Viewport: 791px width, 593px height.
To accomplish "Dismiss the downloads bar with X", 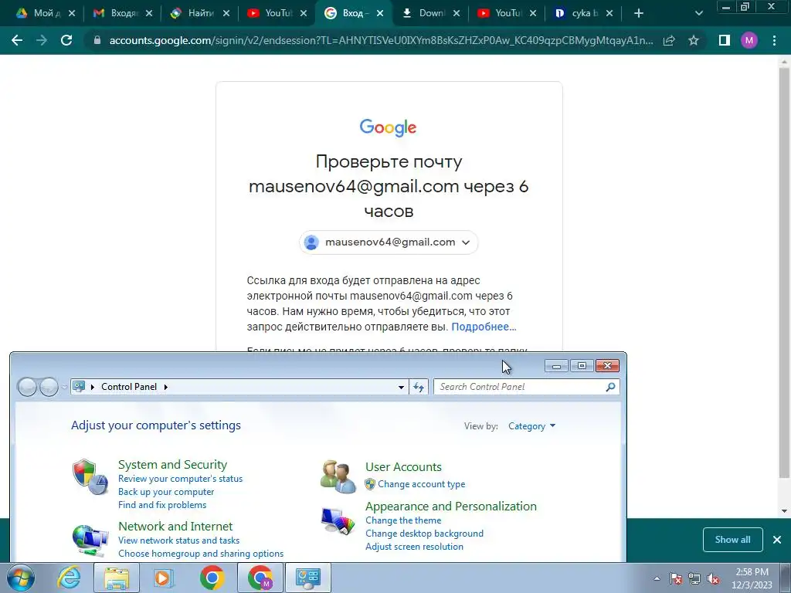I will 777,540.
